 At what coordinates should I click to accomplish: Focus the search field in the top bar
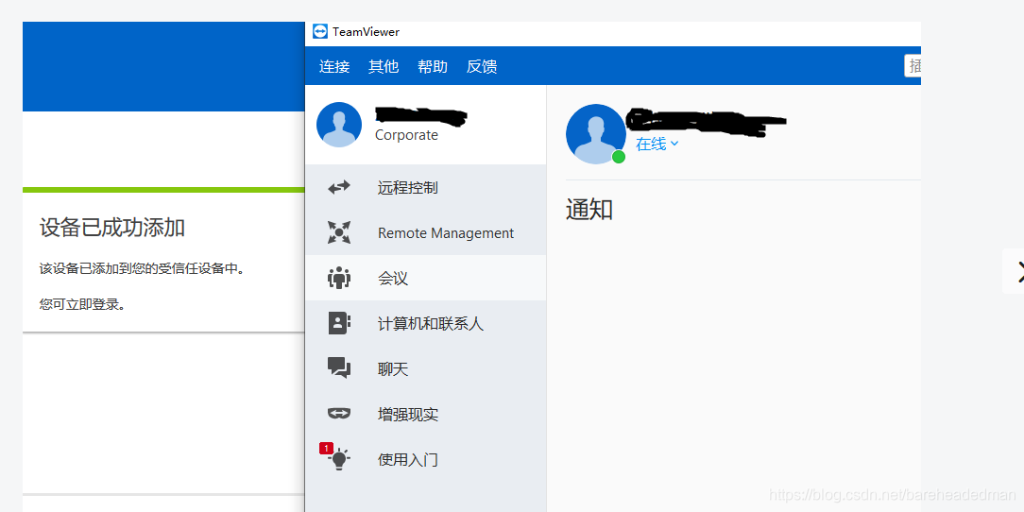913,66
